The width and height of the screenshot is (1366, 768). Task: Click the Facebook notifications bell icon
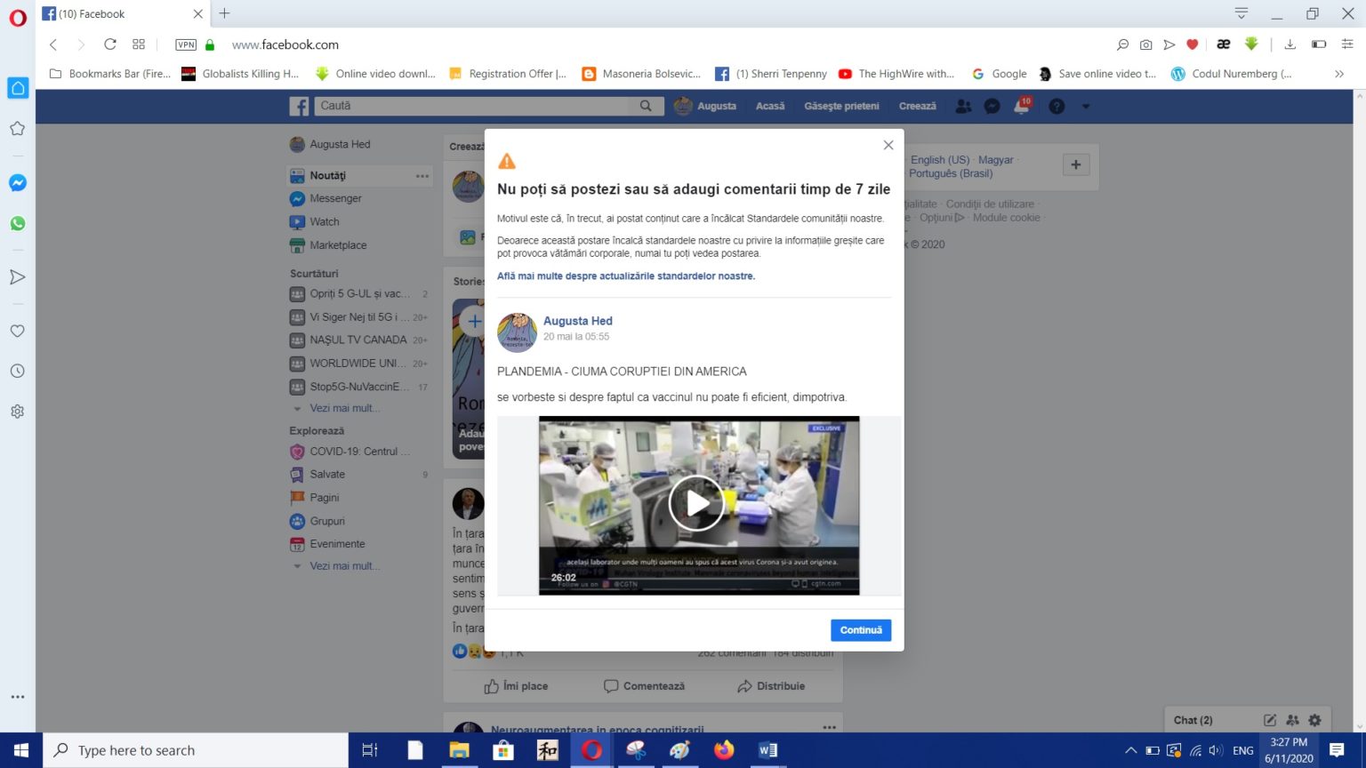[1022, 107]
